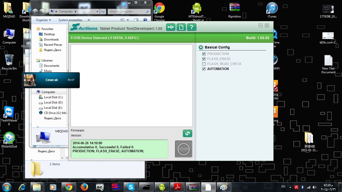Click '0 USB Device Detected' status text
The image size is (342, 192).
pos(105,38)
